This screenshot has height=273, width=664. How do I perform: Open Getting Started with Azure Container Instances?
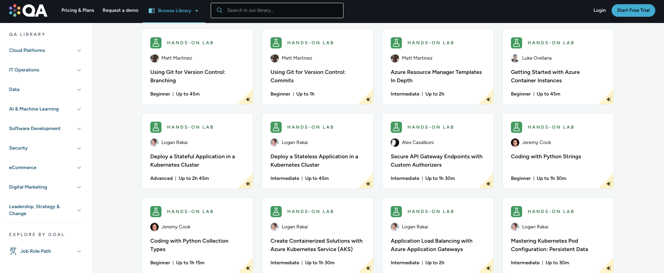(545, 76)
